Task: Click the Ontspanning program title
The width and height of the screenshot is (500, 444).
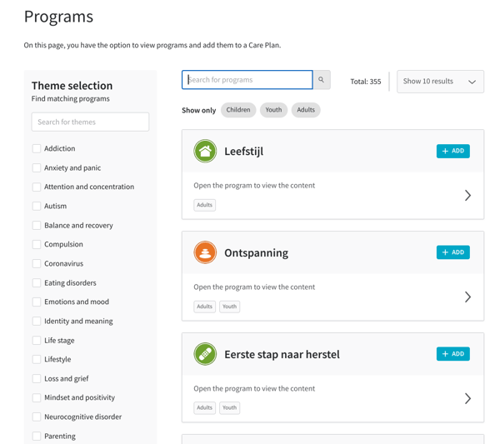Action: point(257,252)
